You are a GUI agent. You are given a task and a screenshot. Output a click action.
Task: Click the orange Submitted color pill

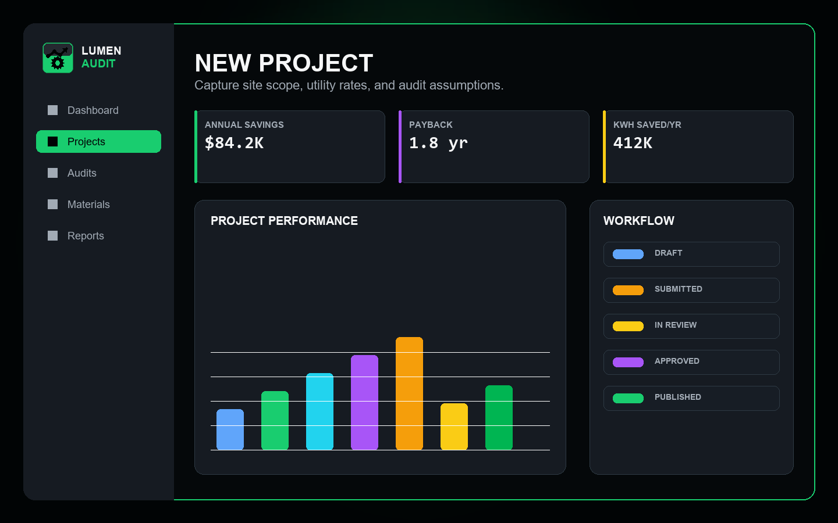[x=628, y=290]
